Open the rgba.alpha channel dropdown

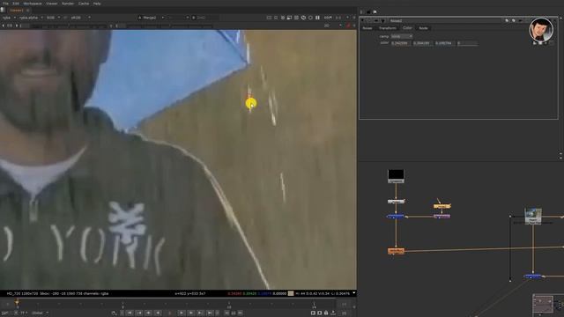pyautogui.click(x=31, y=18)
